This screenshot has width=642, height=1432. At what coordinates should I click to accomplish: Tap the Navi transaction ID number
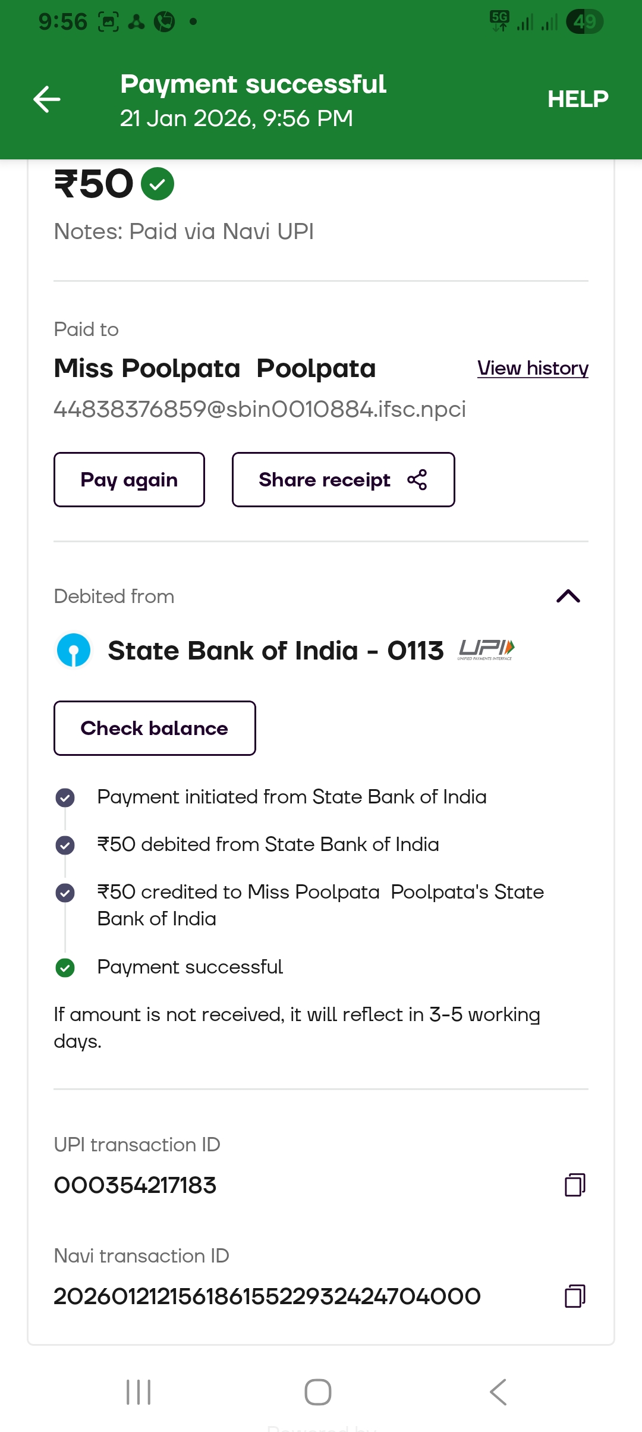coord(267,1296)
